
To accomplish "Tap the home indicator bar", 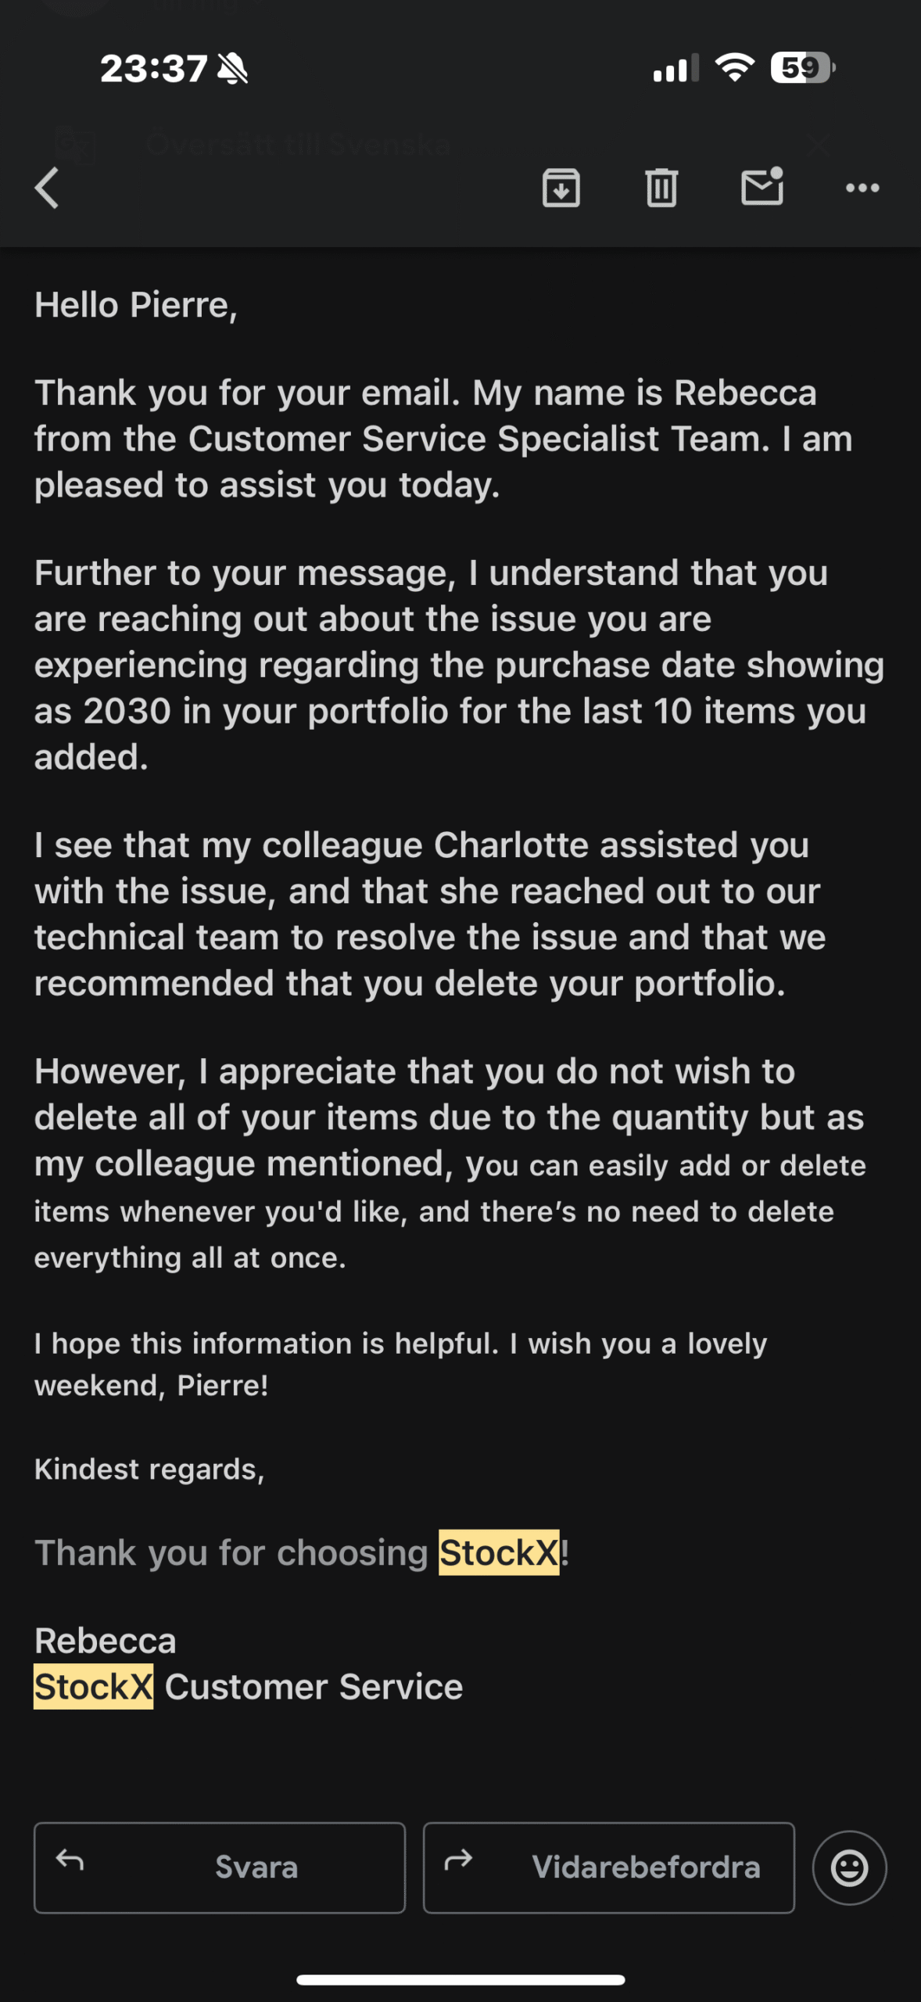I will click(x=460, y=1979).
